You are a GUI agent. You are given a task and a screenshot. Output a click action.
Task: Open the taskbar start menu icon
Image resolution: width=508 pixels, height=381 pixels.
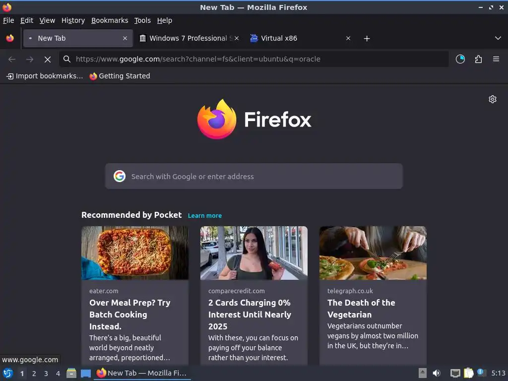coord(8,373)
